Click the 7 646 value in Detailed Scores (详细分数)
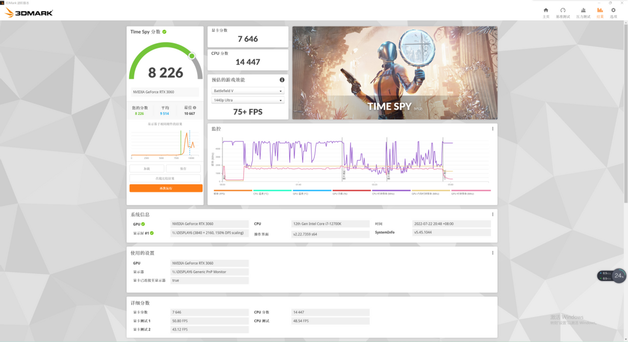Image resolution: width=628 pixels, height=342 pixels. click(x=209, y=312)
